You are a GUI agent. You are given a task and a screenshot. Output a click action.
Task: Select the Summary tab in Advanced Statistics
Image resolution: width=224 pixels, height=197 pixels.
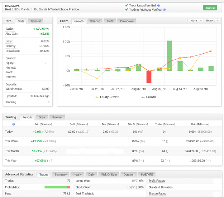point(61,174)
